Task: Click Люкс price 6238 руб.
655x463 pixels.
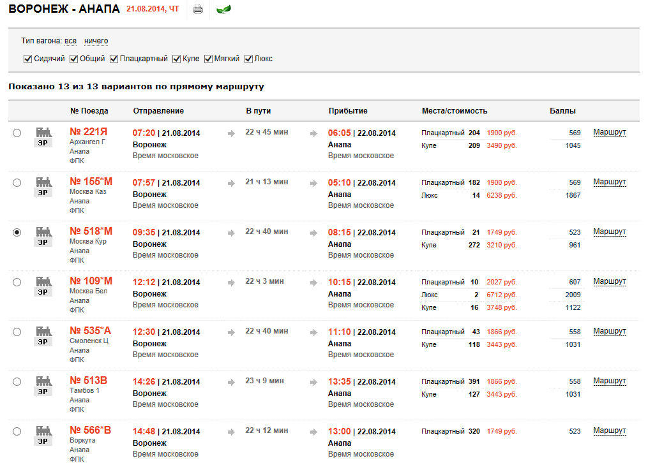Action: pos(502,195)
